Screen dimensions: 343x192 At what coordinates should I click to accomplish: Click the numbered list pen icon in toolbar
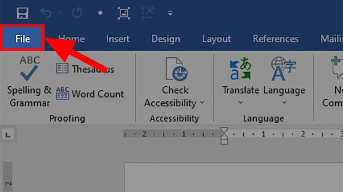pos(147,13)
